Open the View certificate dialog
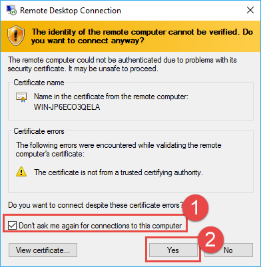This screenshot has height=267, width=261. pos(43,250)
